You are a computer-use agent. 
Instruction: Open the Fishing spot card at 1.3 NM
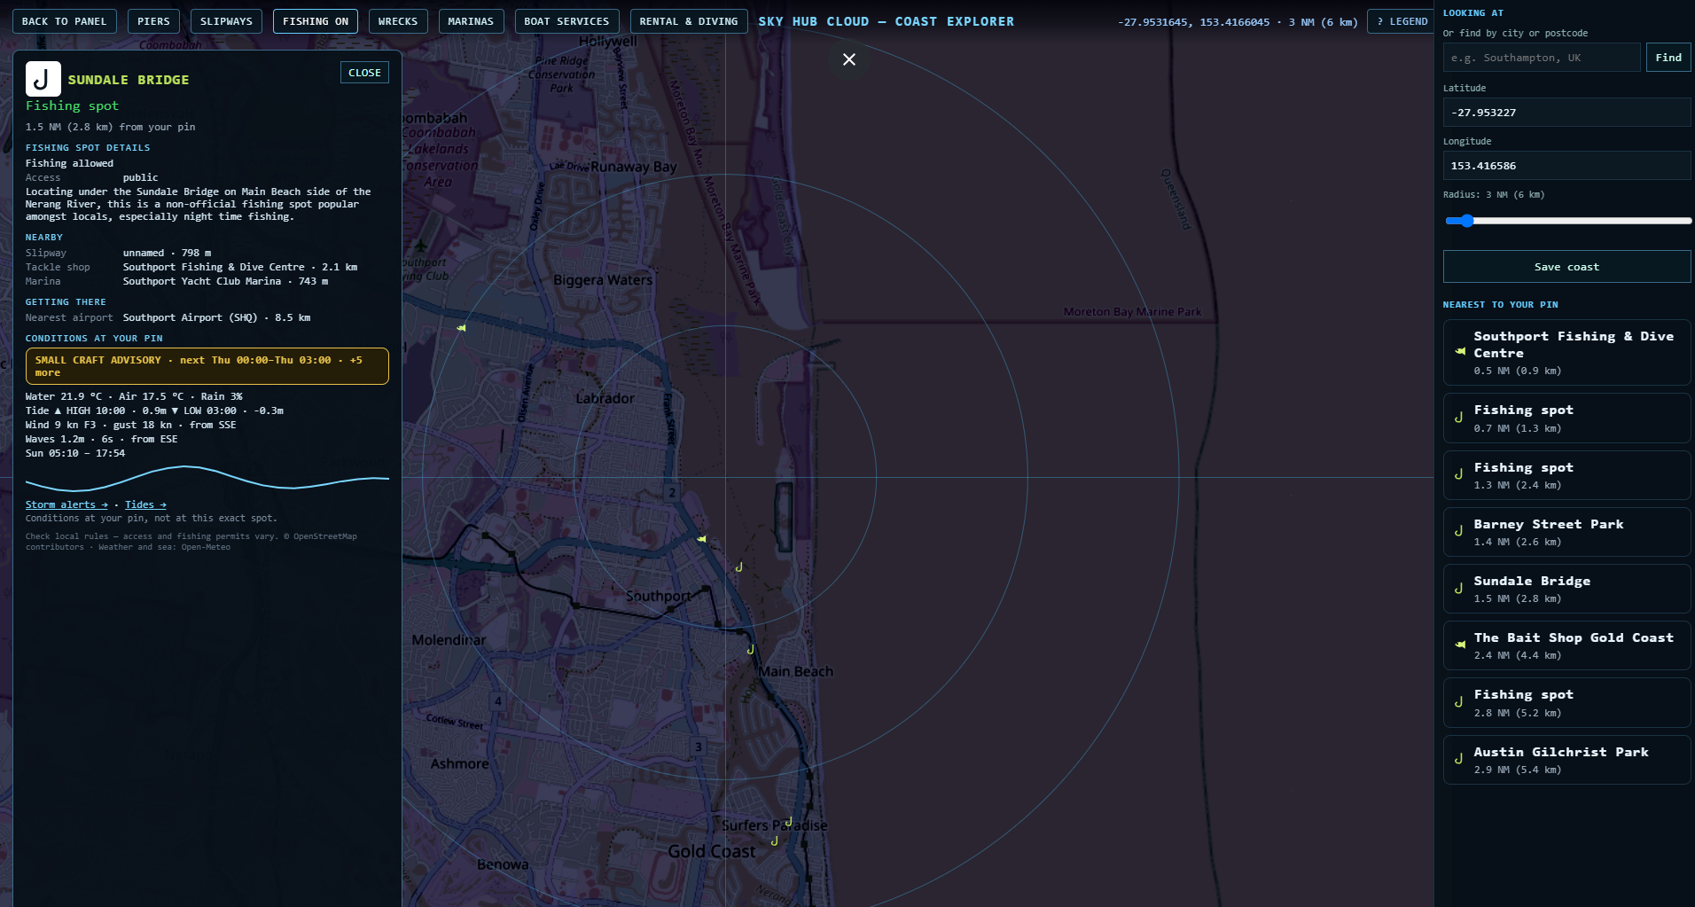coord(1566,475)
